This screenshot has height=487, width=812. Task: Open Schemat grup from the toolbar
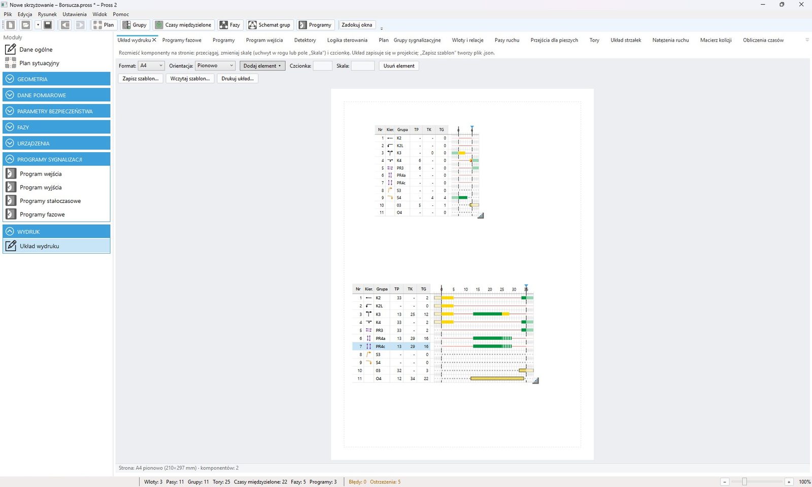pyautogui.click(x=269, y=25)
